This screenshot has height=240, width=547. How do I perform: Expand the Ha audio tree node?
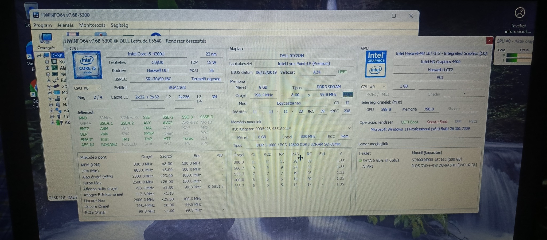click(x=51, y=105)
